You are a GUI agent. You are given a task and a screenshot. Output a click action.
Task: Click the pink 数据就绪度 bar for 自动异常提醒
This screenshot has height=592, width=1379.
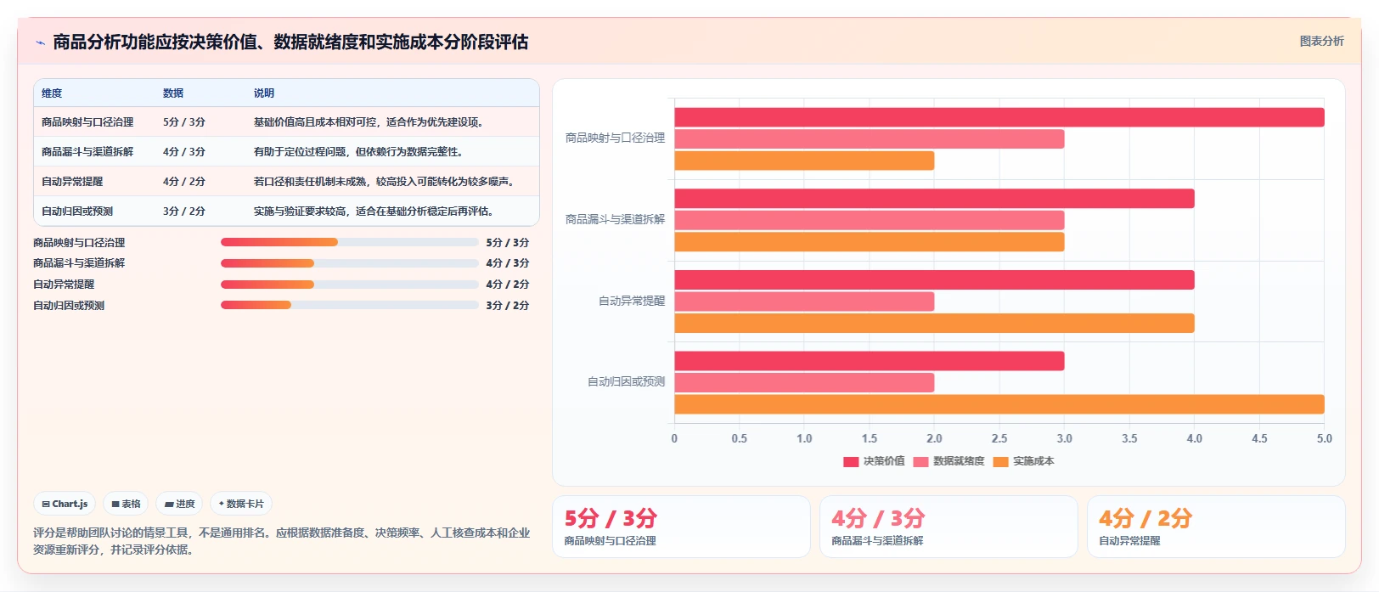[804, 302]
